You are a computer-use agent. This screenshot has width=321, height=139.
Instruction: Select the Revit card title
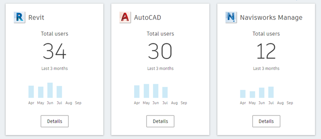coord(36,18)
